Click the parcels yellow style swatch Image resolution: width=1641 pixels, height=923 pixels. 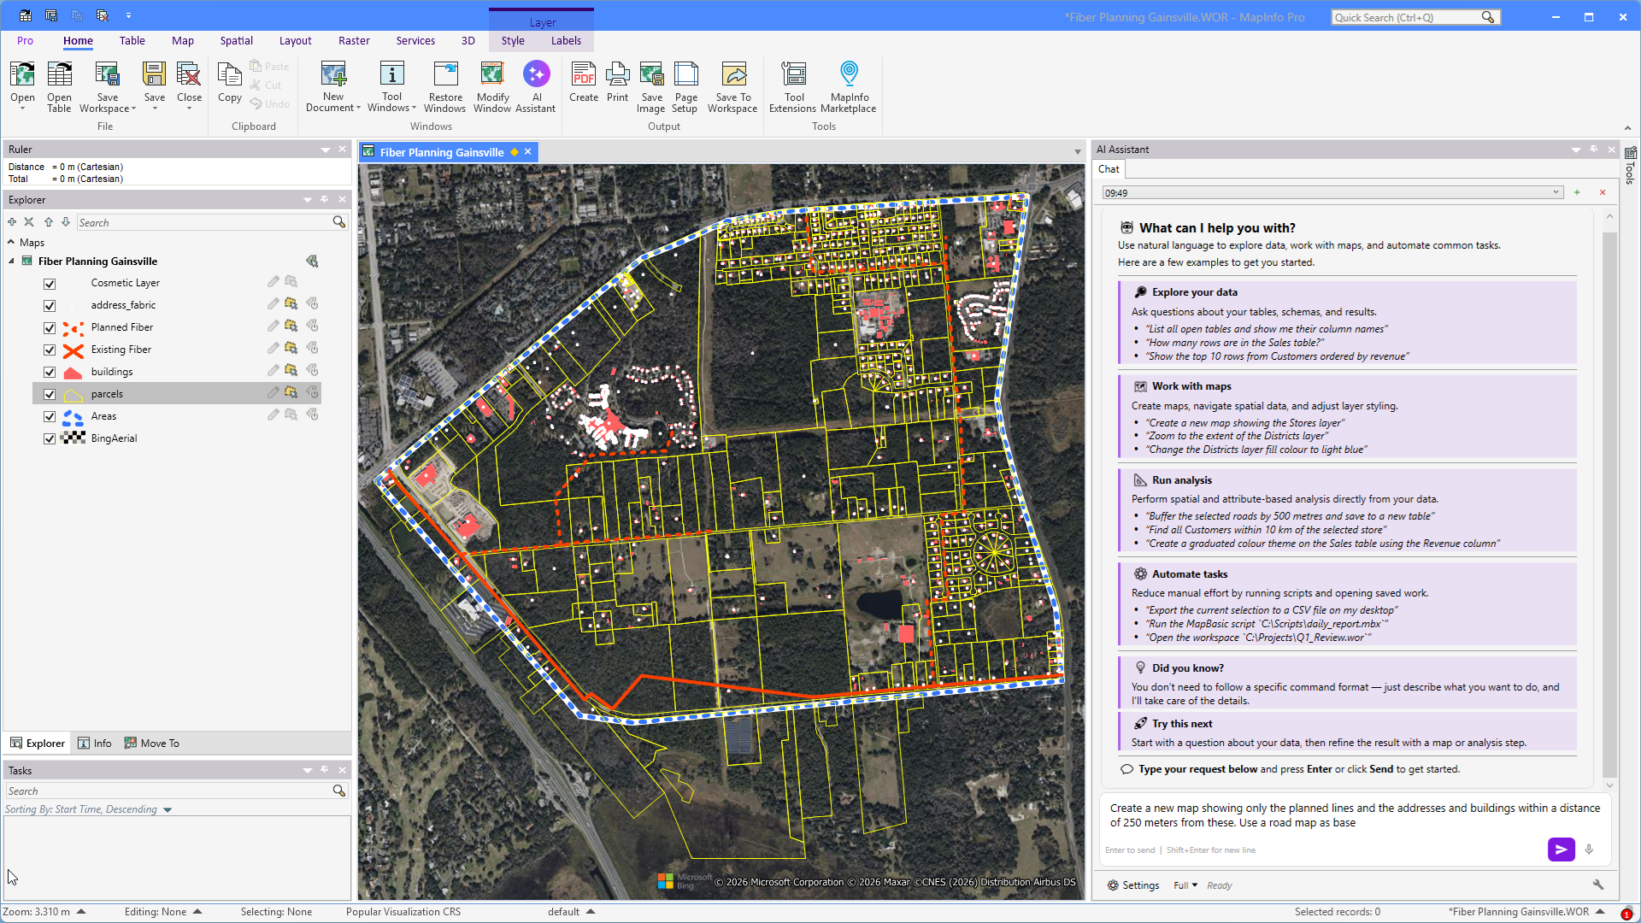[74, 394]
